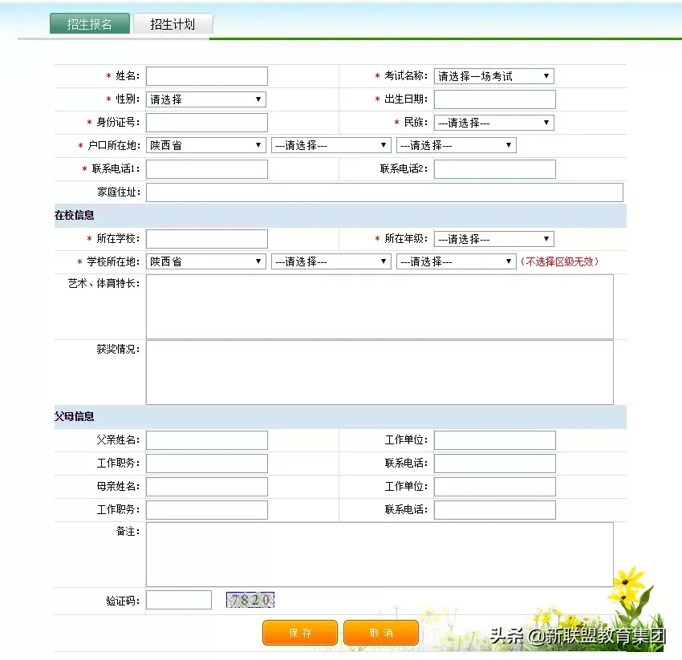Image resolution: width=682 pixels, height=660 pixels.
Task: Switch to the 招生计划 tab
Action: click(x=173, y=23)
